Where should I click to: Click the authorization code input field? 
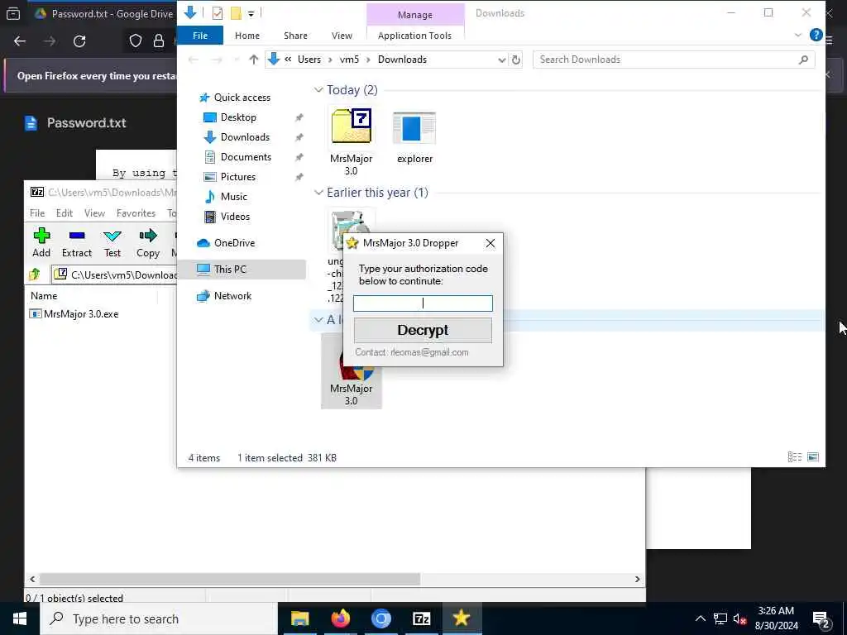click(423, 303)
